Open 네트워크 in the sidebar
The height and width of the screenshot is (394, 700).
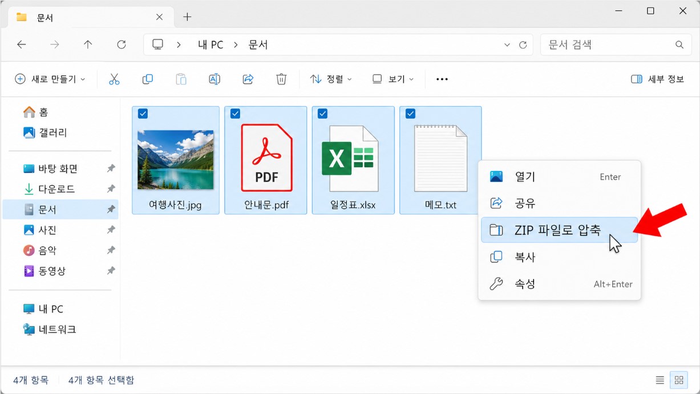(60, 330)
